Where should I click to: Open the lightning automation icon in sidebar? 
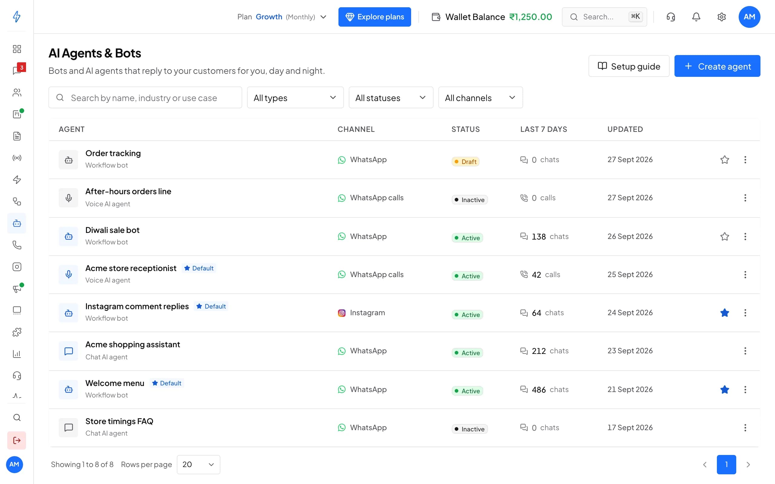pyautogui.click(x=17, y=180)
